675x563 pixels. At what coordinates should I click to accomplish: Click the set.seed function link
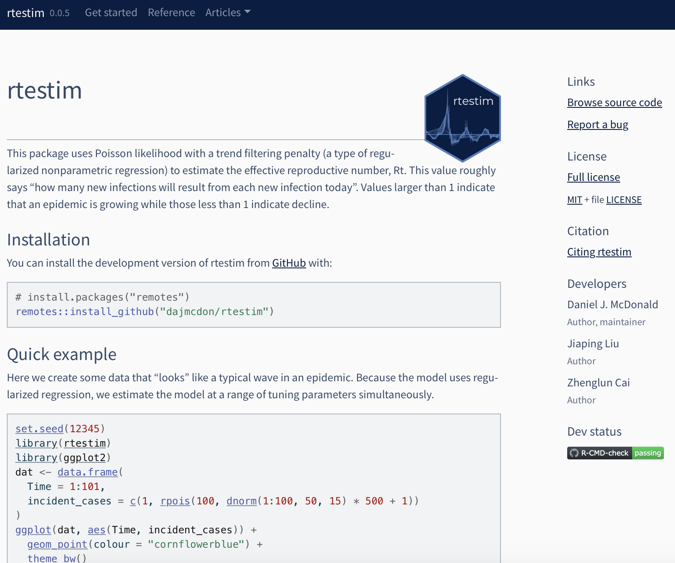point(39,429)
